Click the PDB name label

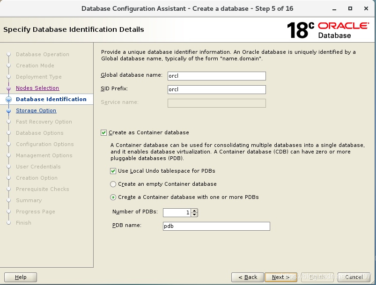(127, 225)
